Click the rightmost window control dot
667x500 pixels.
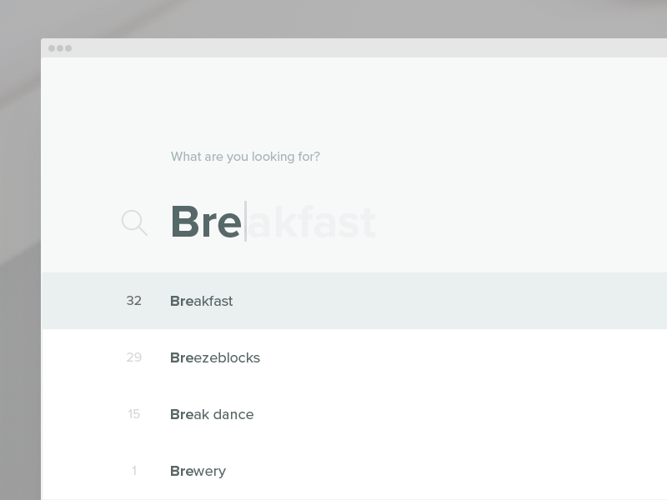point(68,48)
